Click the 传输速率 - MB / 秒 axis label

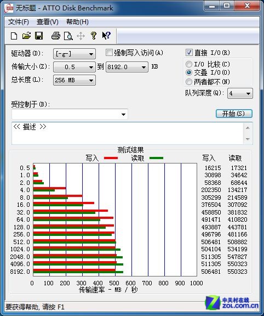click(x=108, y=290)
